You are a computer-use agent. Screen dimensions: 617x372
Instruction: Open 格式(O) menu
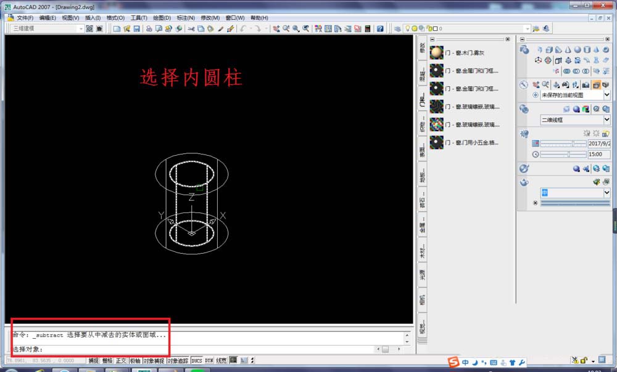[116, 18]
